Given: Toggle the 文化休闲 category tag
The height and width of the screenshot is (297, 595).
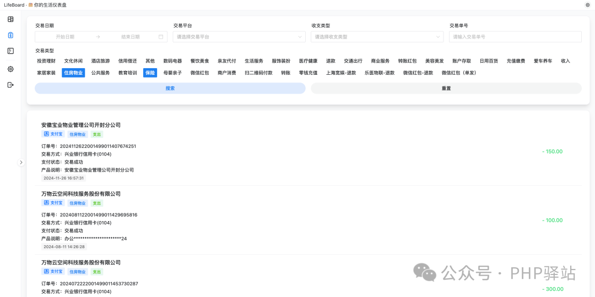Looking at the screenshot, I should click(73, 61).
